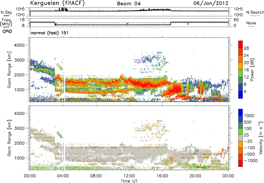
Task: Click the 'normal (fast) 151' text
Action: tap(50, 33)
